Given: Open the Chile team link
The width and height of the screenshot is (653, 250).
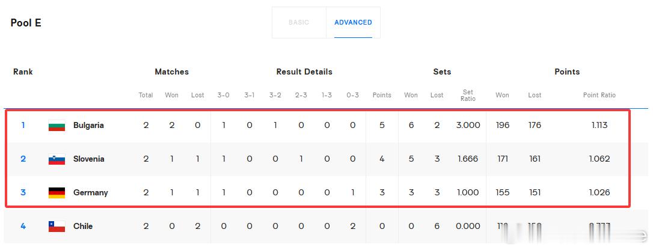Looking at the screenshot, I should [x=83, y=227].
